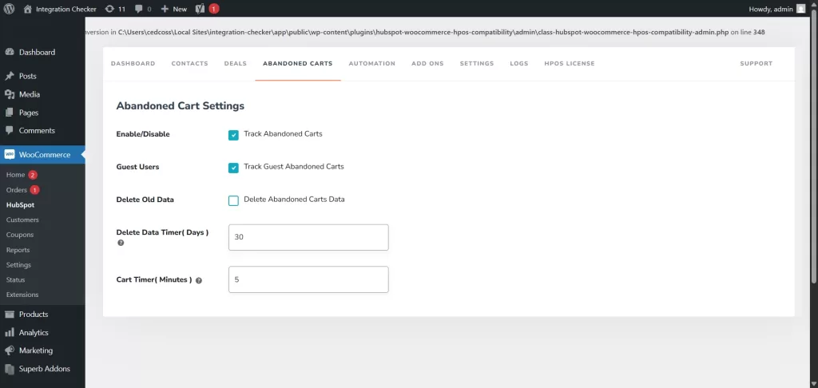Open the HubSpot submenu link

click(20, 205)
